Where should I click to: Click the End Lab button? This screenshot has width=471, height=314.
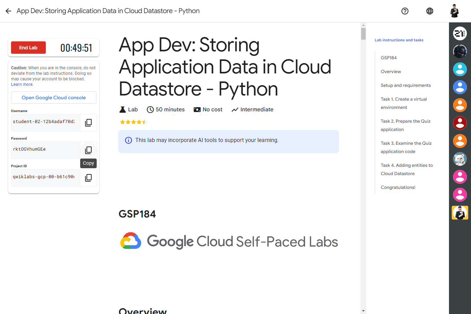[28, 48]
